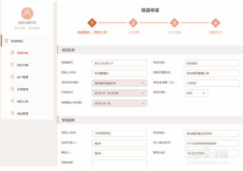Click the 退出登录 link
The image size is (243, 171).
(34, 28)
